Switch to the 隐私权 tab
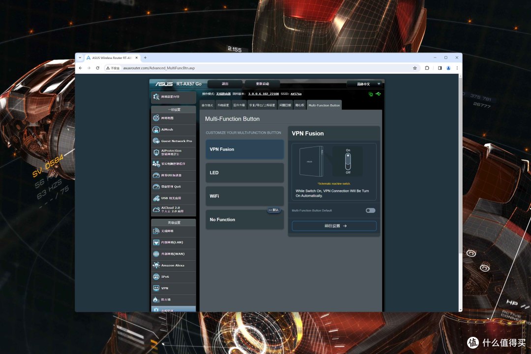531x354 pixels. (x=300, y=105)
